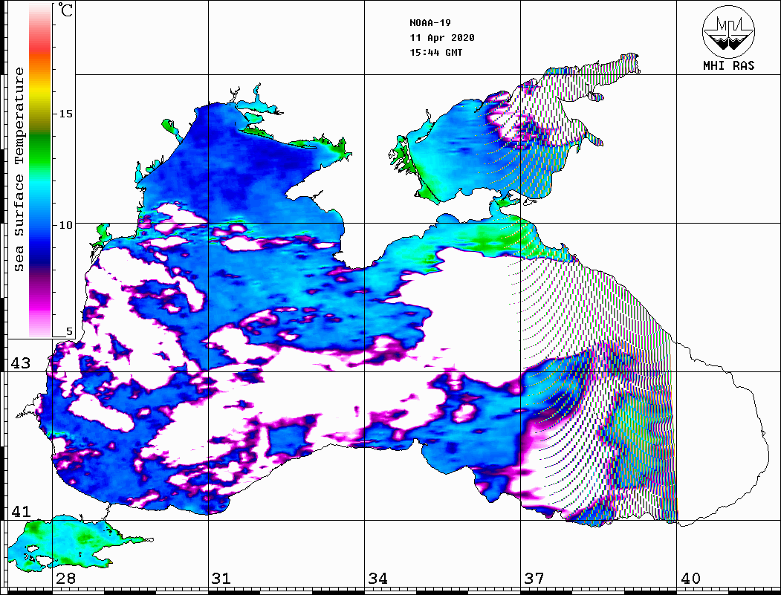The height and width of the screenshot is (595, 781).
Task: Click the "Sea Surface Temperature" vertical label
Action: pos(19,170)
